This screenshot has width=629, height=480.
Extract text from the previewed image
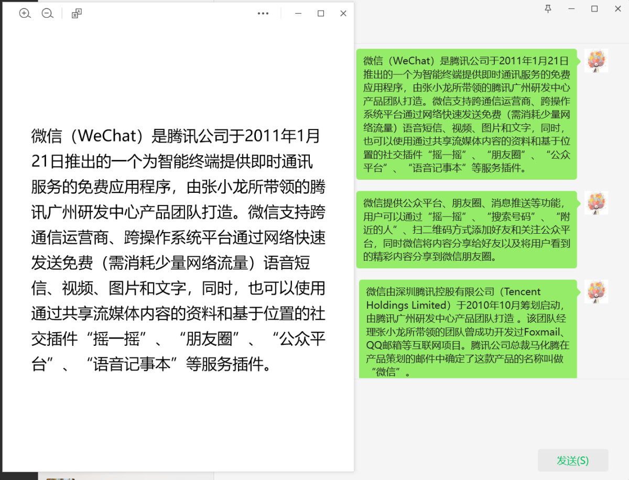[x=76, y=13]
